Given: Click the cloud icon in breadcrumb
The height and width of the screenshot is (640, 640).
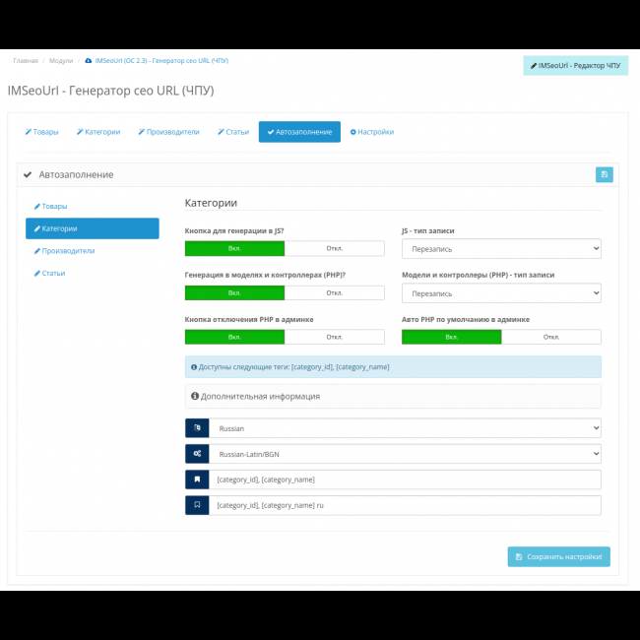Looking at the screenshot, I should (89, 60).
